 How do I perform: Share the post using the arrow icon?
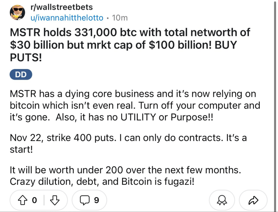pyautogui.click(x=253, y=200)
